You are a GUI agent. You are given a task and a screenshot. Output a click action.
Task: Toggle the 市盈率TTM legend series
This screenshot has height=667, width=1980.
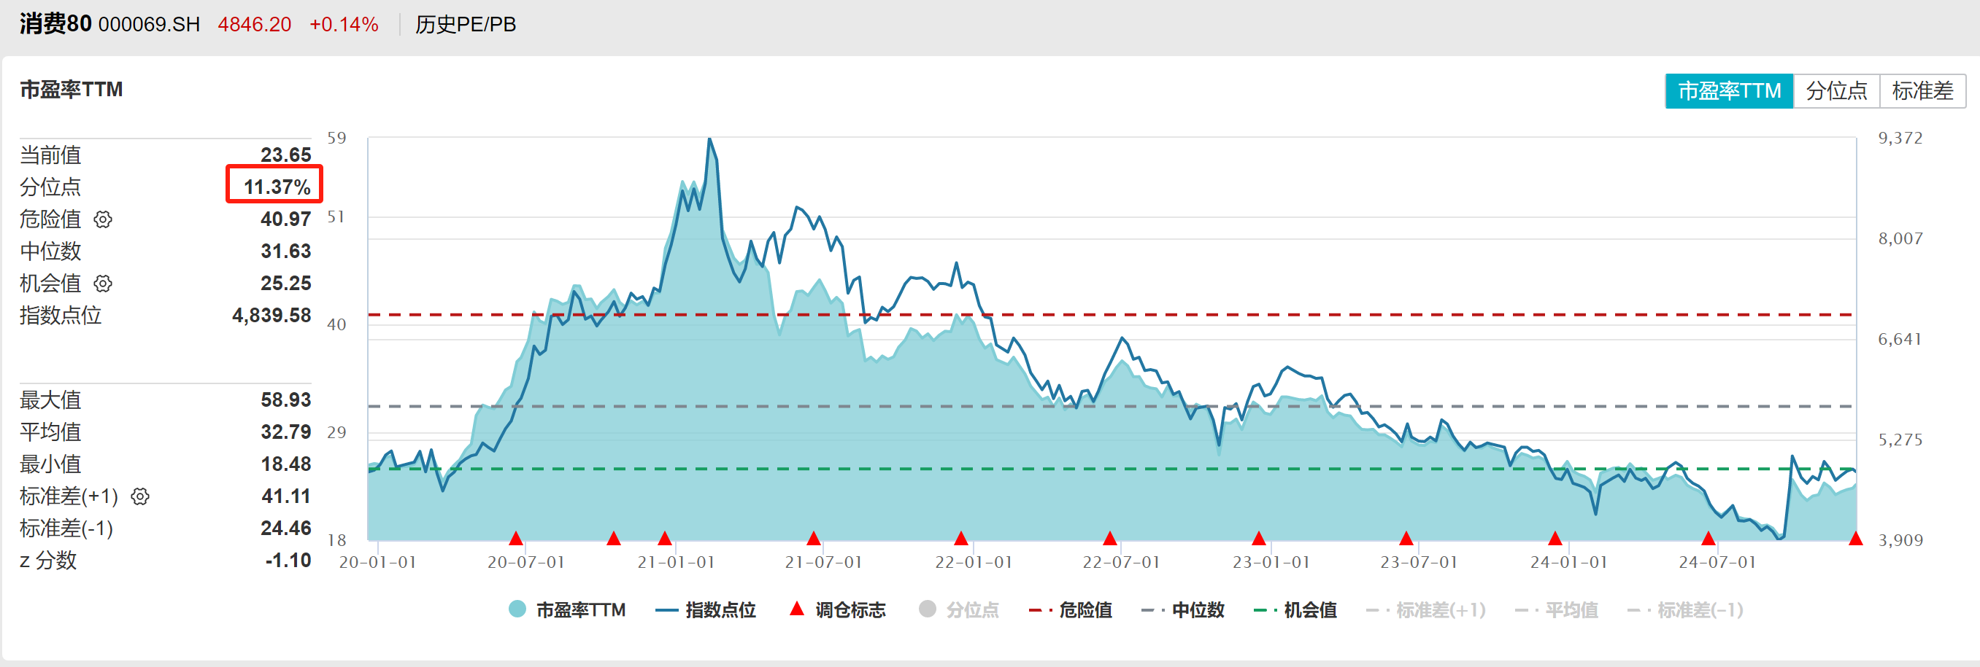pyautogui.click(x=567, y=610)
